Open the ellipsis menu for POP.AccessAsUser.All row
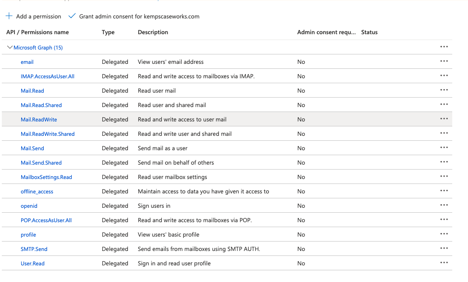 (444, 219)
